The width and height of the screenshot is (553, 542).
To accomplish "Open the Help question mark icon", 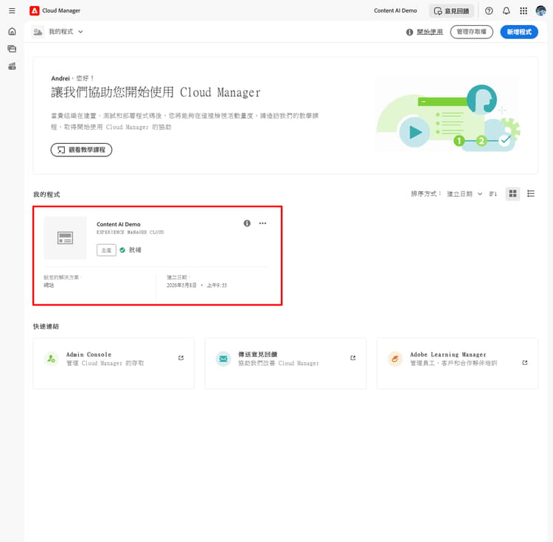I will pyautogui.click(x=489, y=11).
